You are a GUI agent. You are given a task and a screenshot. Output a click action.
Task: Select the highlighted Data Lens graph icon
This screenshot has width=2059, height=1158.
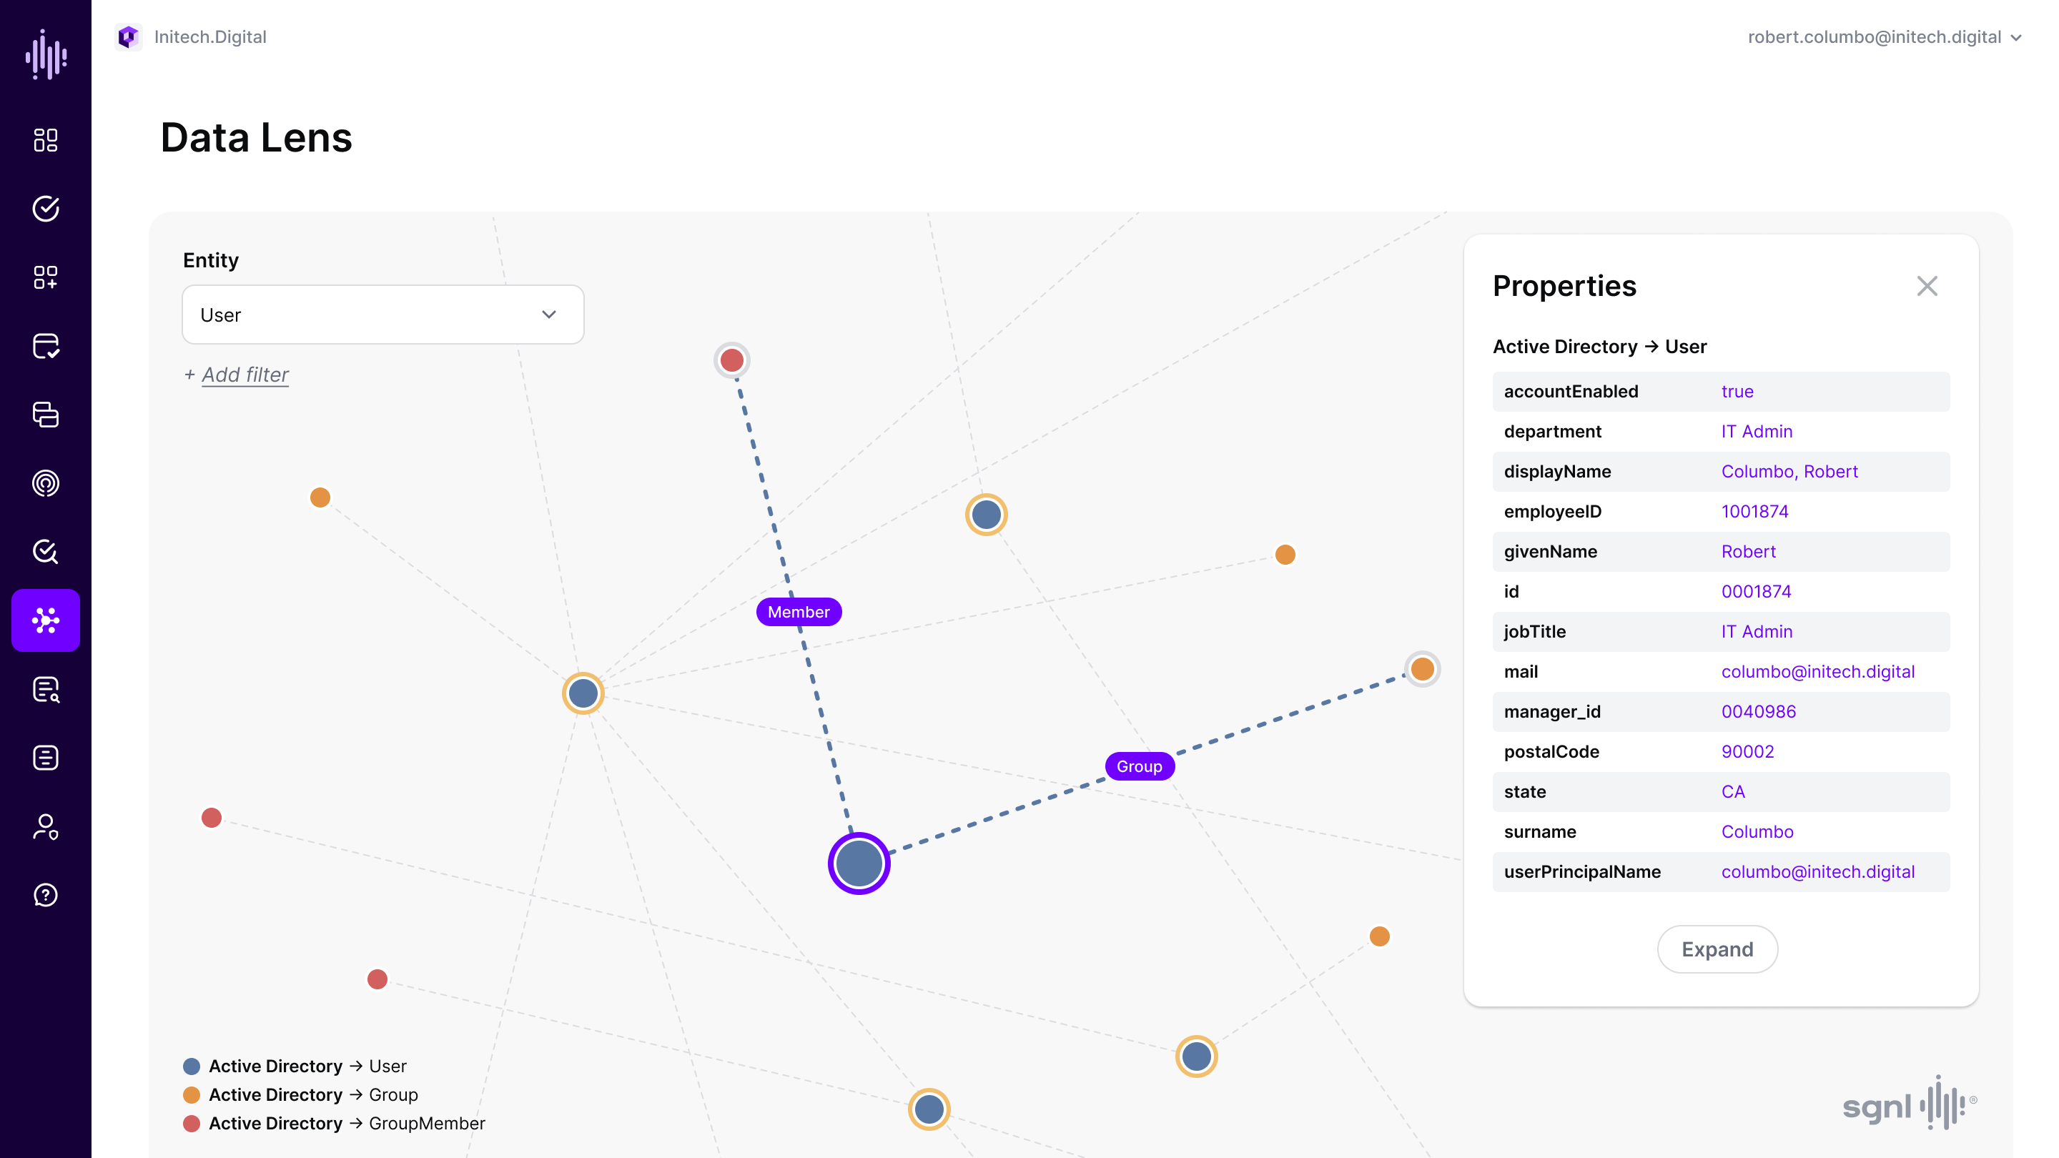[46, 620]
